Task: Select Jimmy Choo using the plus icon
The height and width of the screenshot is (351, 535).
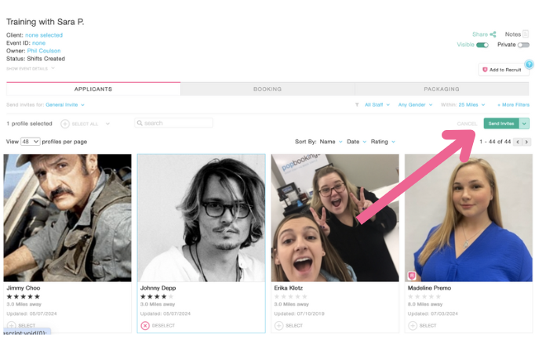Action: [x=11, y=325]
